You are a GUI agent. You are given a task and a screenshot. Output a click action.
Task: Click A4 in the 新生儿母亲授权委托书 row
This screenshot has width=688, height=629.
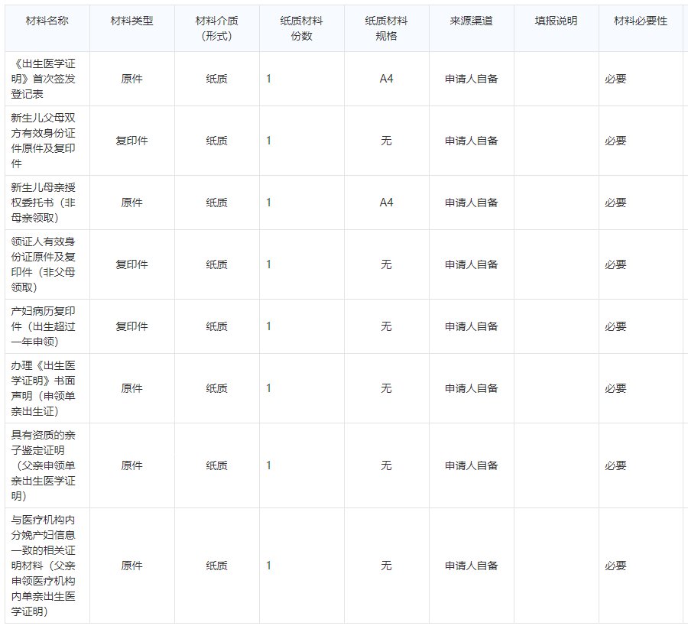coord(386,203)
